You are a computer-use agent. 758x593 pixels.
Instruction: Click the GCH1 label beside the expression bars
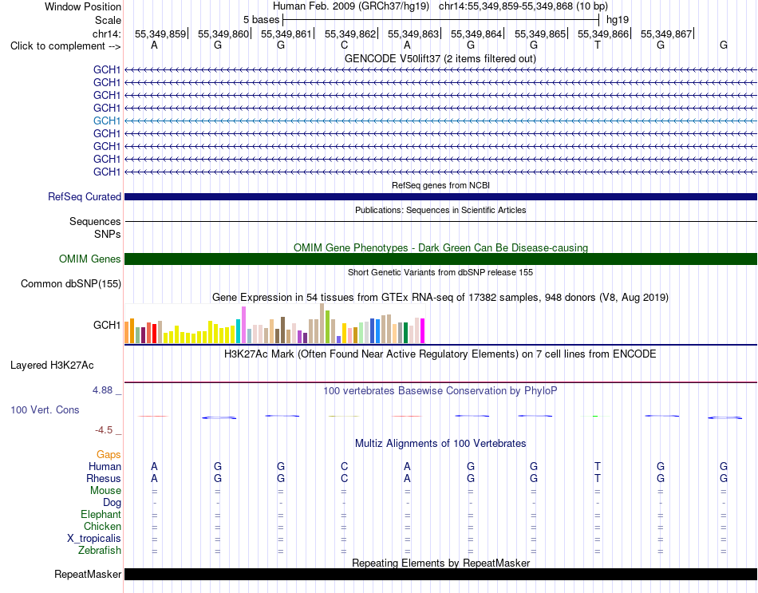pos(107,325)
